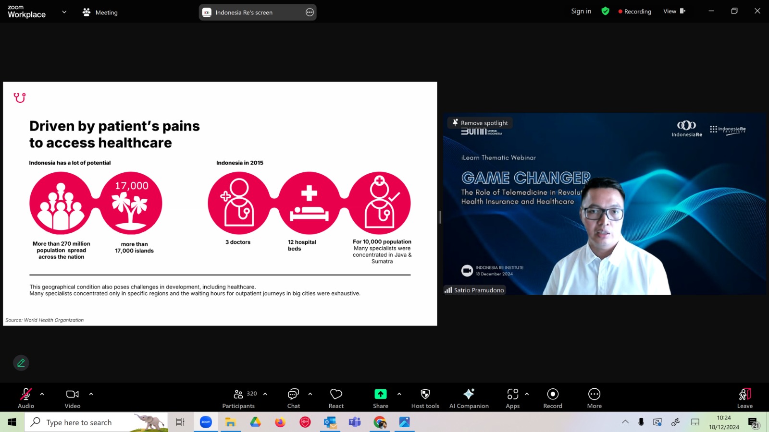The height and width of the screenshot is (432, 769).
Task: Open the Apps panel
Action: tap(512, 398)
